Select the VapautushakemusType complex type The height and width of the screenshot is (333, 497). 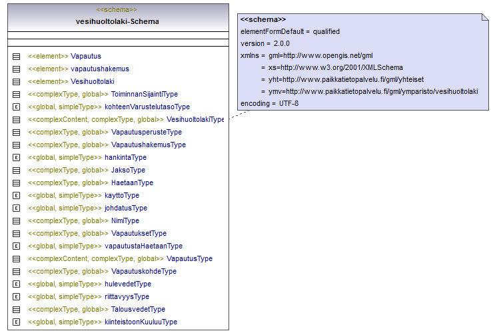[x=107, y=145]
